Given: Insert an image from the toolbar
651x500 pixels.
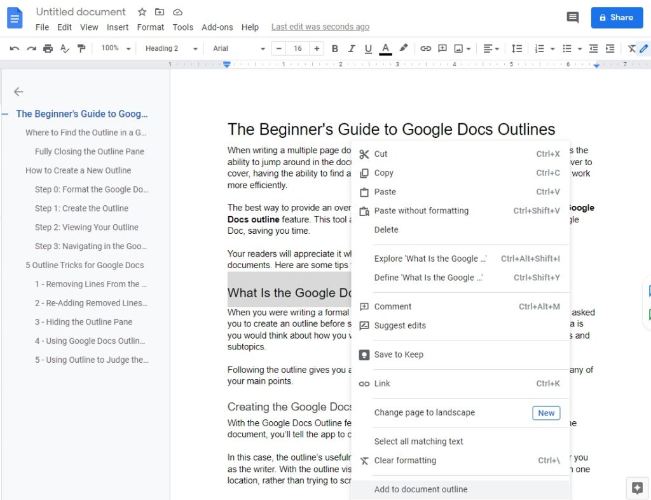Looking at the screenshot, I should click(460, 48).
